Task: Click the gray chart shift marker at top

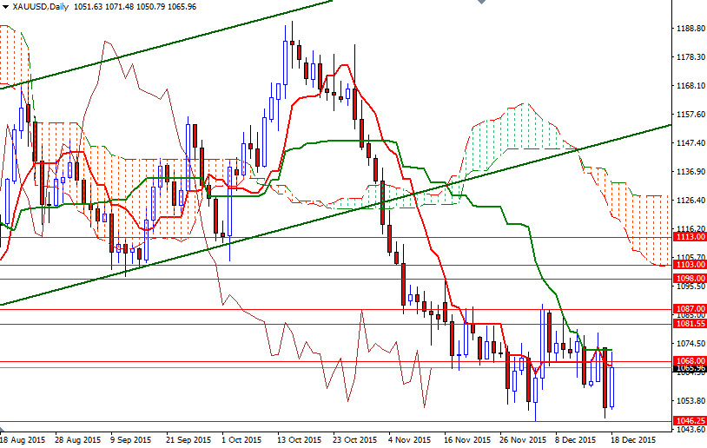Action: pyautogui.click(x=482, y=3)
